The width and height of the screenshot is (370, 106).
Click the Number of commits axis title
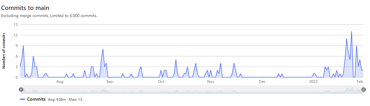click(4, 51)
